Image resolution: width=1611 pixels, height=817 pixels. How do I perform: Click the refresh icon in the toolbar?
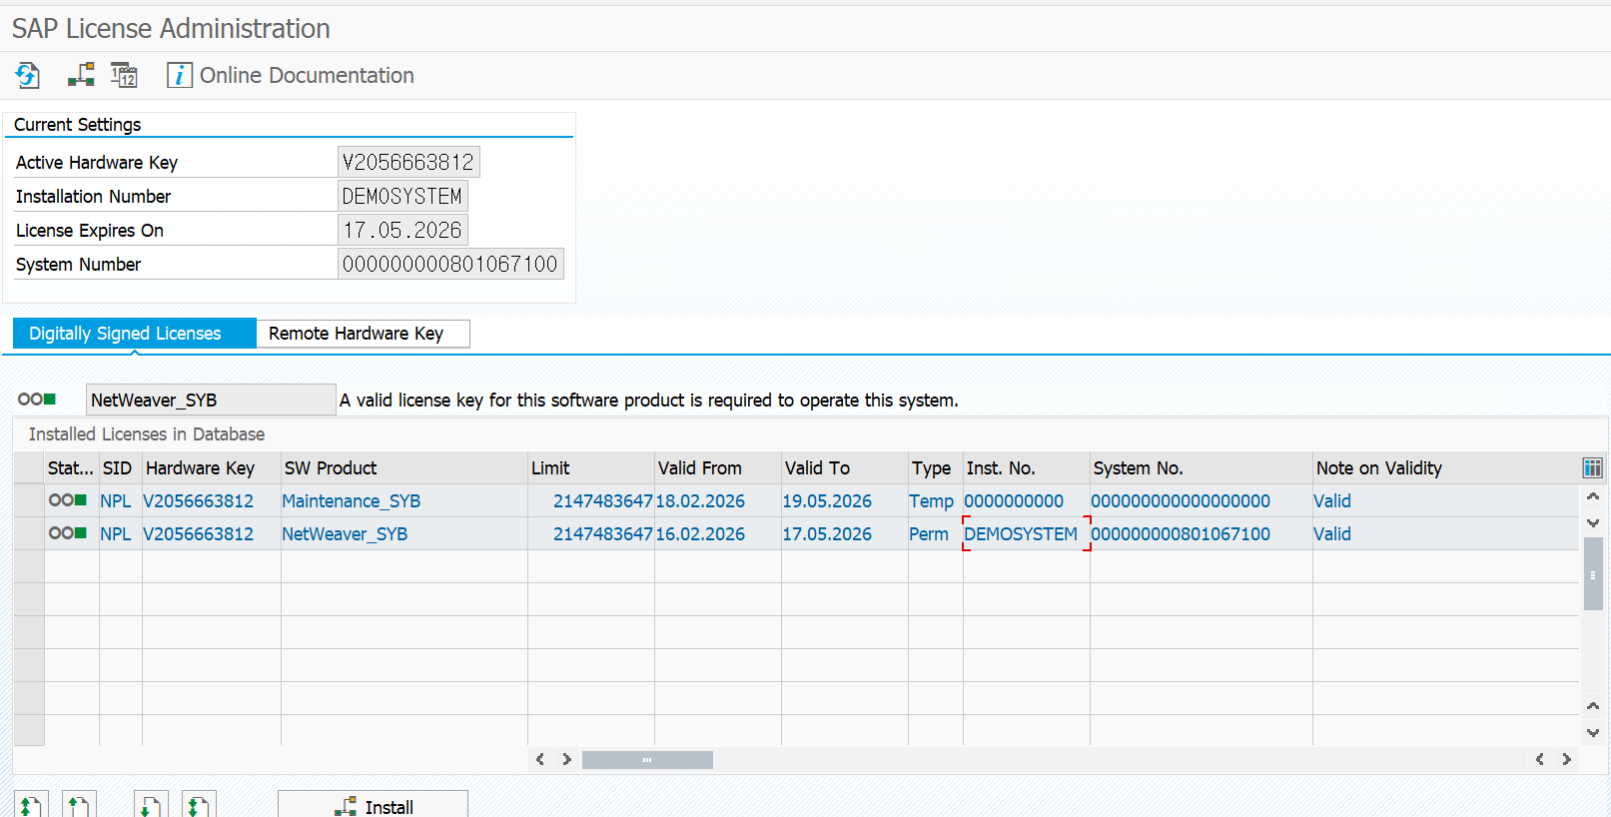(x=27, y=75)
